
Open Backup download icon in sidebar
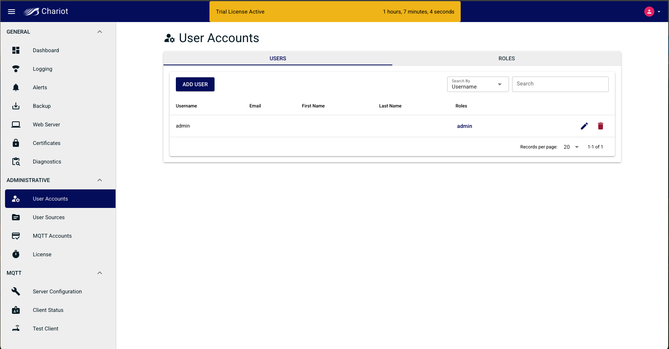pyautogui.click(x=16, y=106)
